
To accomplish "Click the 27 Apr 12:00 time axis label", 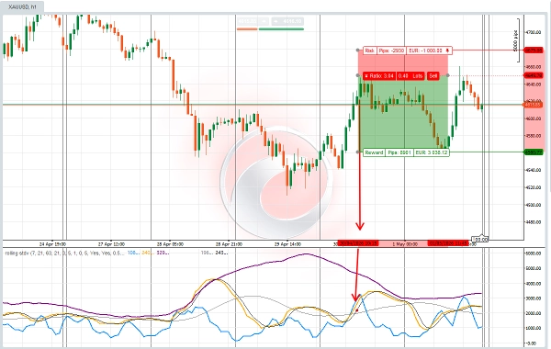I will (x=111, y=244).
